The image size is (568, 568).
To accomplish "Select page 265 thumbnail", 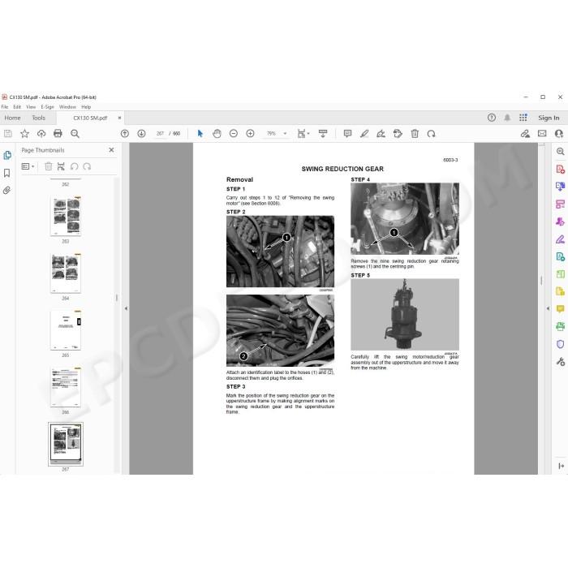I will 66,330.
